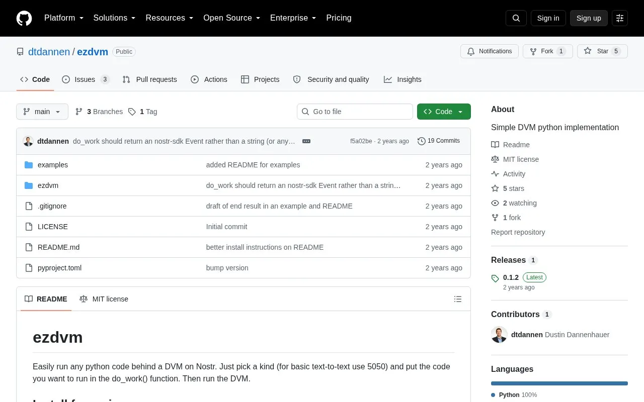Expand the green Code dropdown button
Viewport: 644px width, 402px height.
(444, 112)
